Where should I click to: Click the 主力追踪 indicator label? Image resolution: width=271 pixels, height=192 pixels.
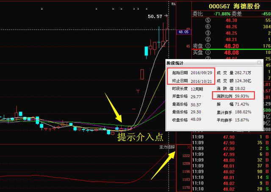[167, 147]
